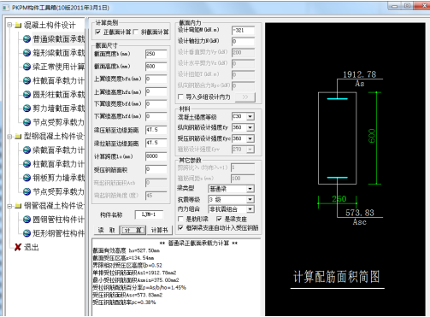The image size is (430, 317).
Task: Select the 箱形梁截面承载 globe icon
Action: tap(27, 53)
